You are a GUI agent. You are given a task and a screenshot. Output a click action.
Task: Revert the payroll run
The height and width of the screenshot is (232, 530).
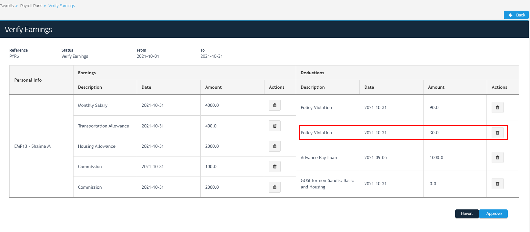click(466, 214)
